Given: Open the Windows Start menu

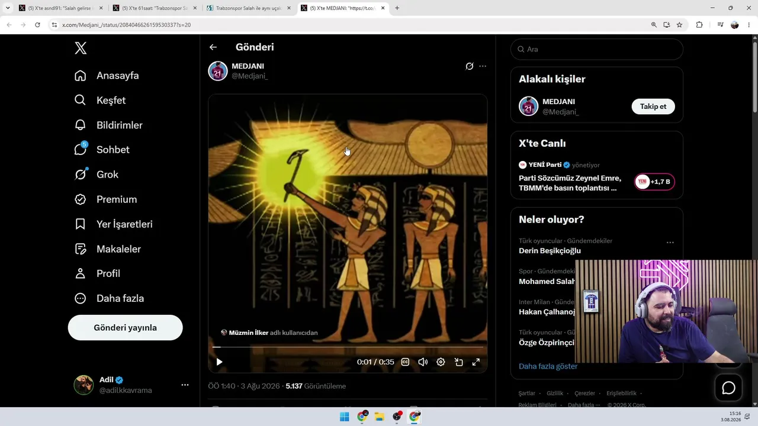Looking at the screenshot, I should coord(344,417).
